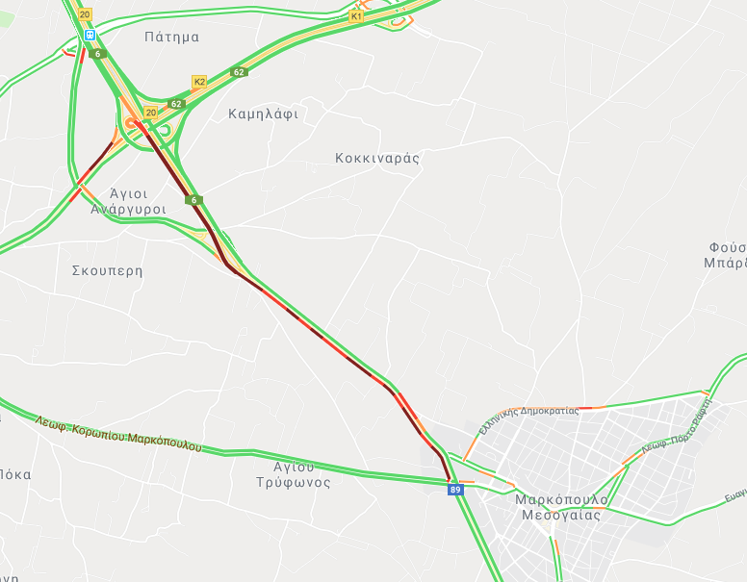Screen dimensions: 747x582
Task: Click the yellow K1 exit marker
Action: (x=356, y=16)
